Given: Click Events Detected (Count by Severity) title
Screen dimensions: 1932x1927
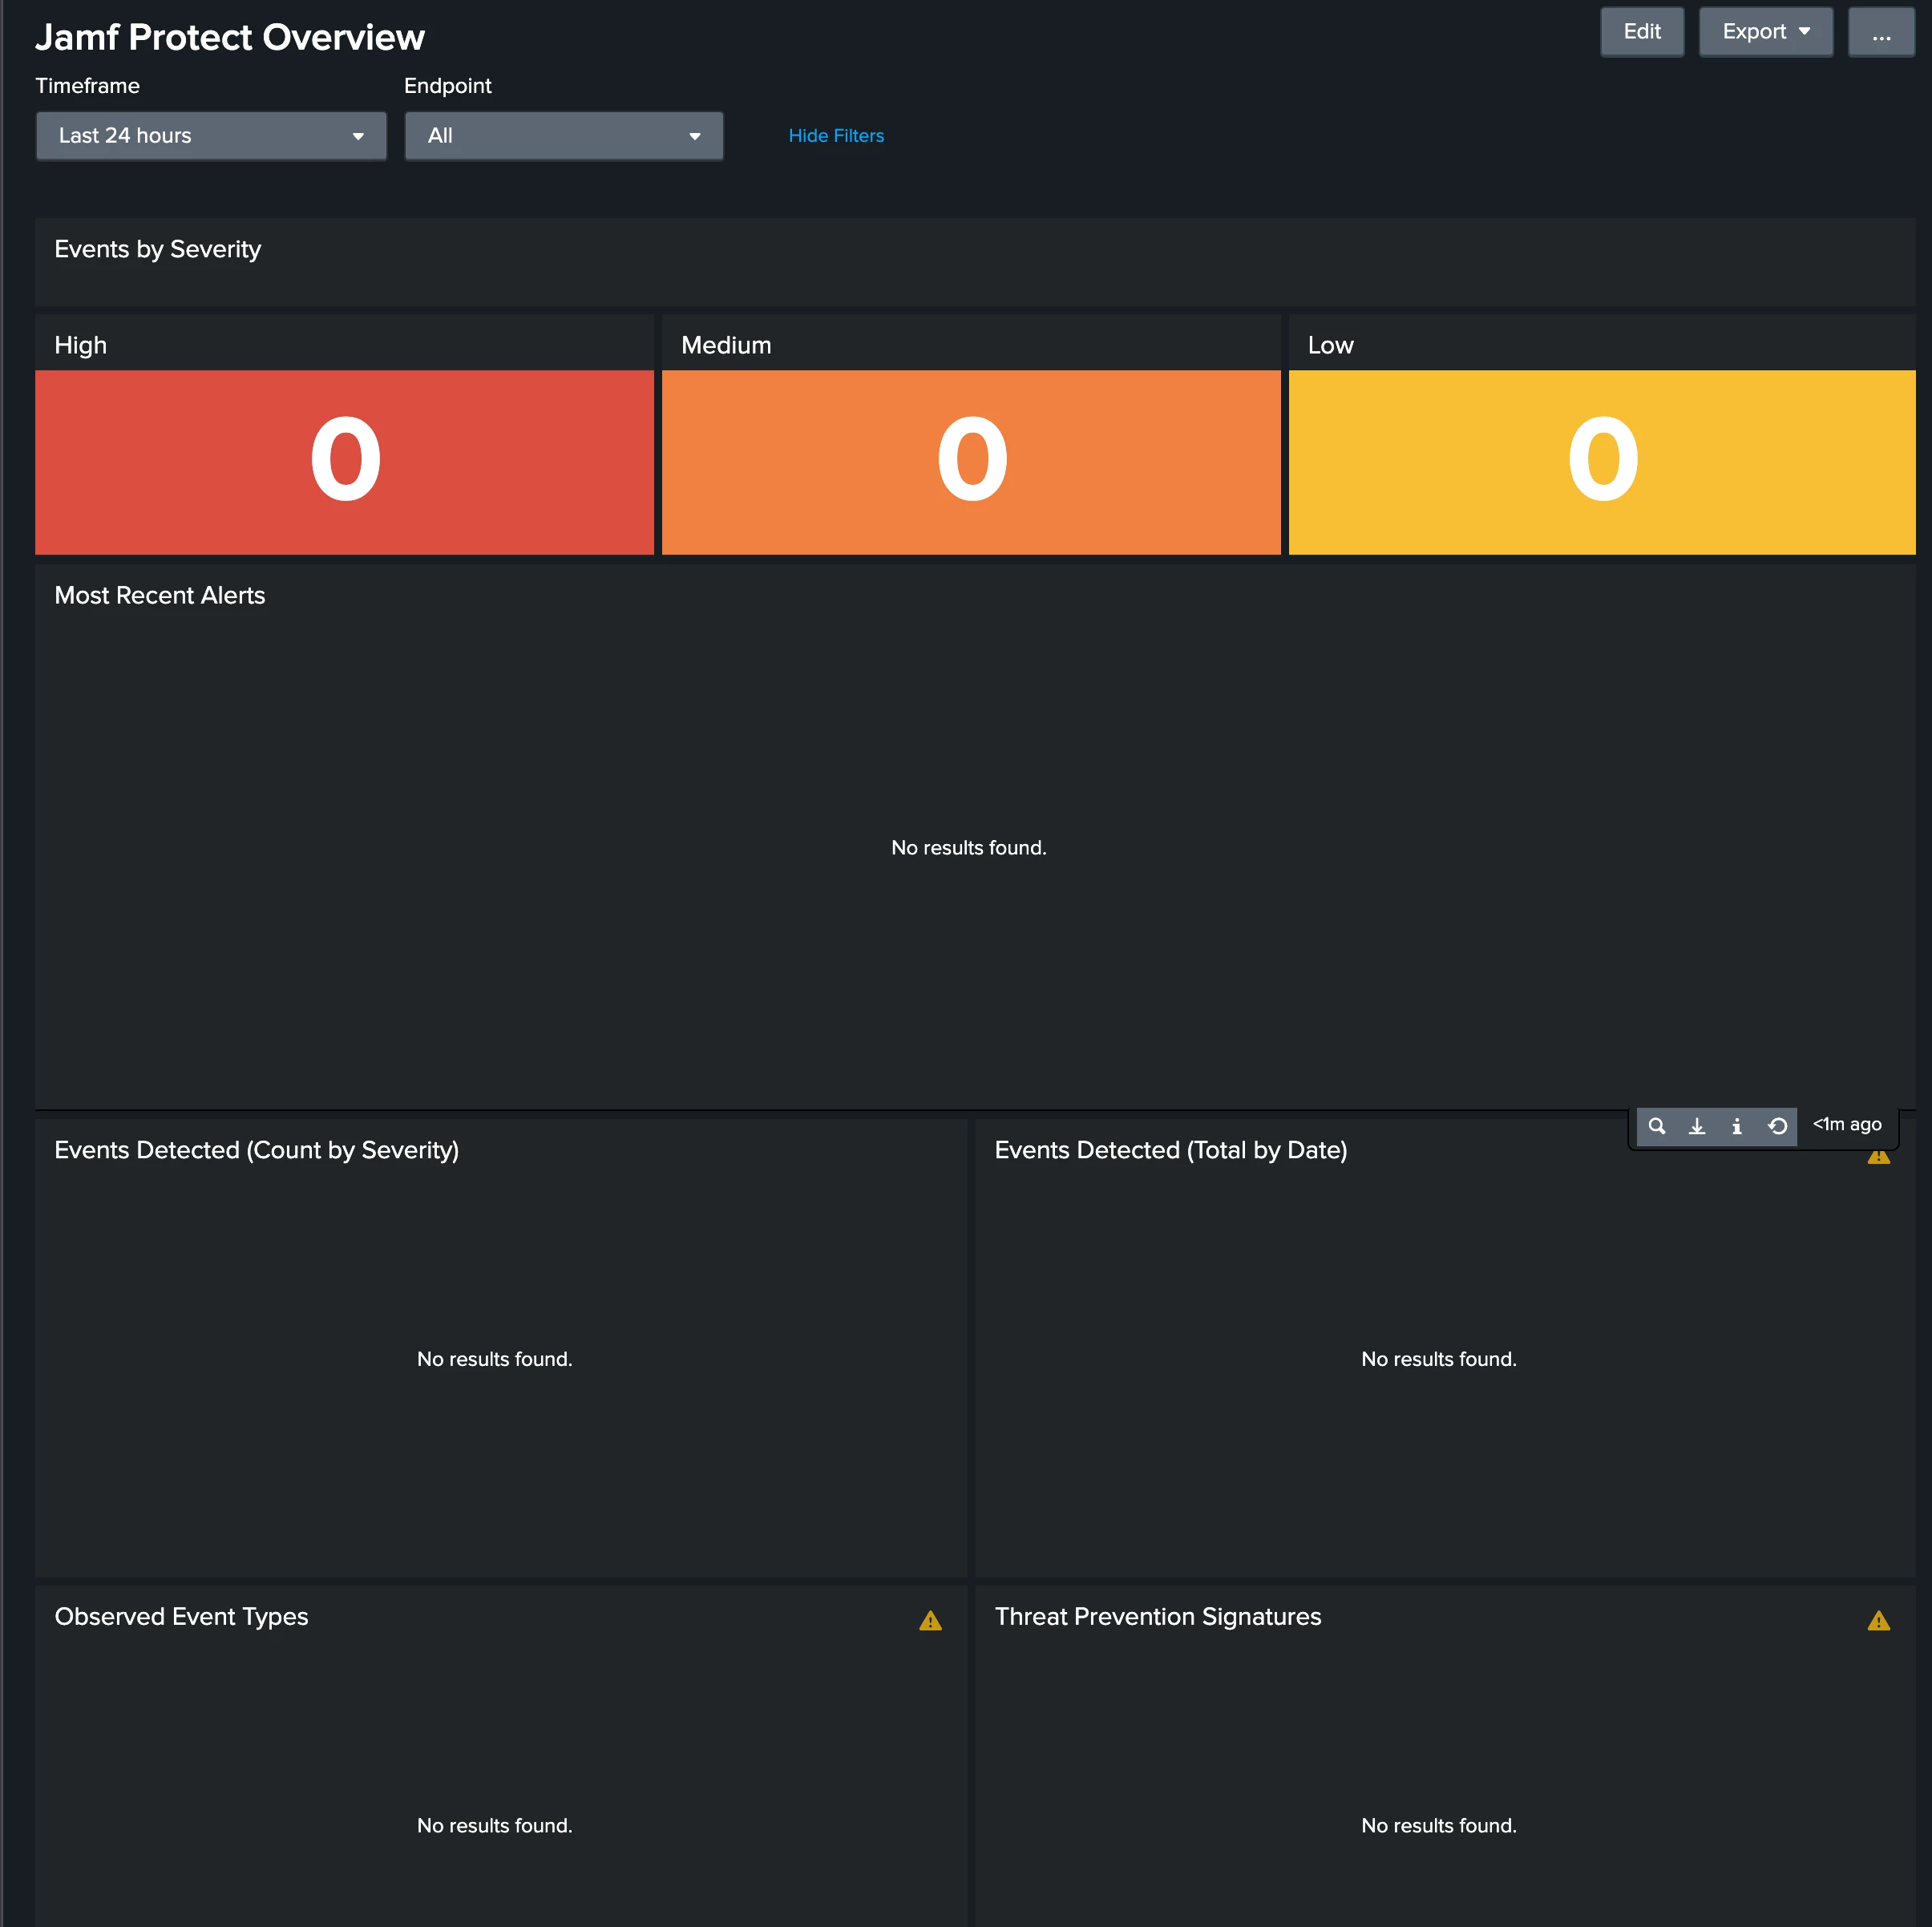Looking at the screenshot, I should (x=257, y=1150).
